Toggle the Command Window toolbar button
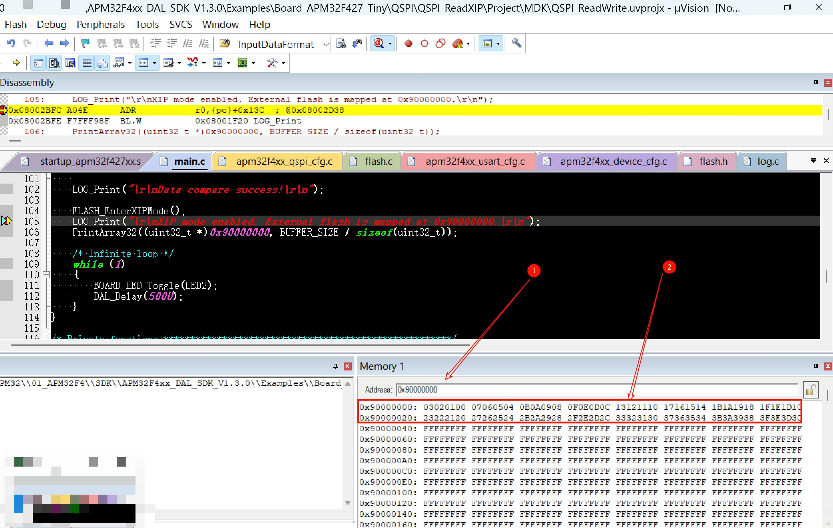Image resolution: width=833 pixels, height=528 pixels. [38, 63]
